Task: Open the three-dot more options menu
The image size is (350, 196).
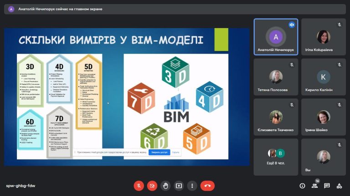Action: [x=192, y=186]
